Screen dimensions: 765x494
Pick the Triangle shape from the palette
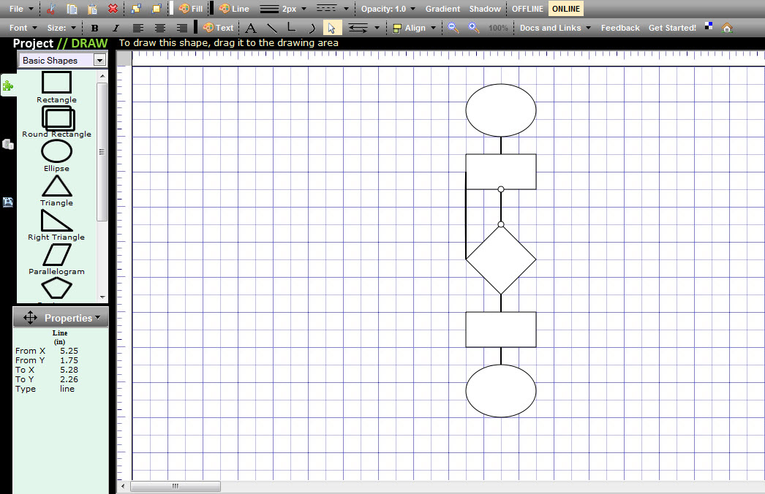click(57, 189)
